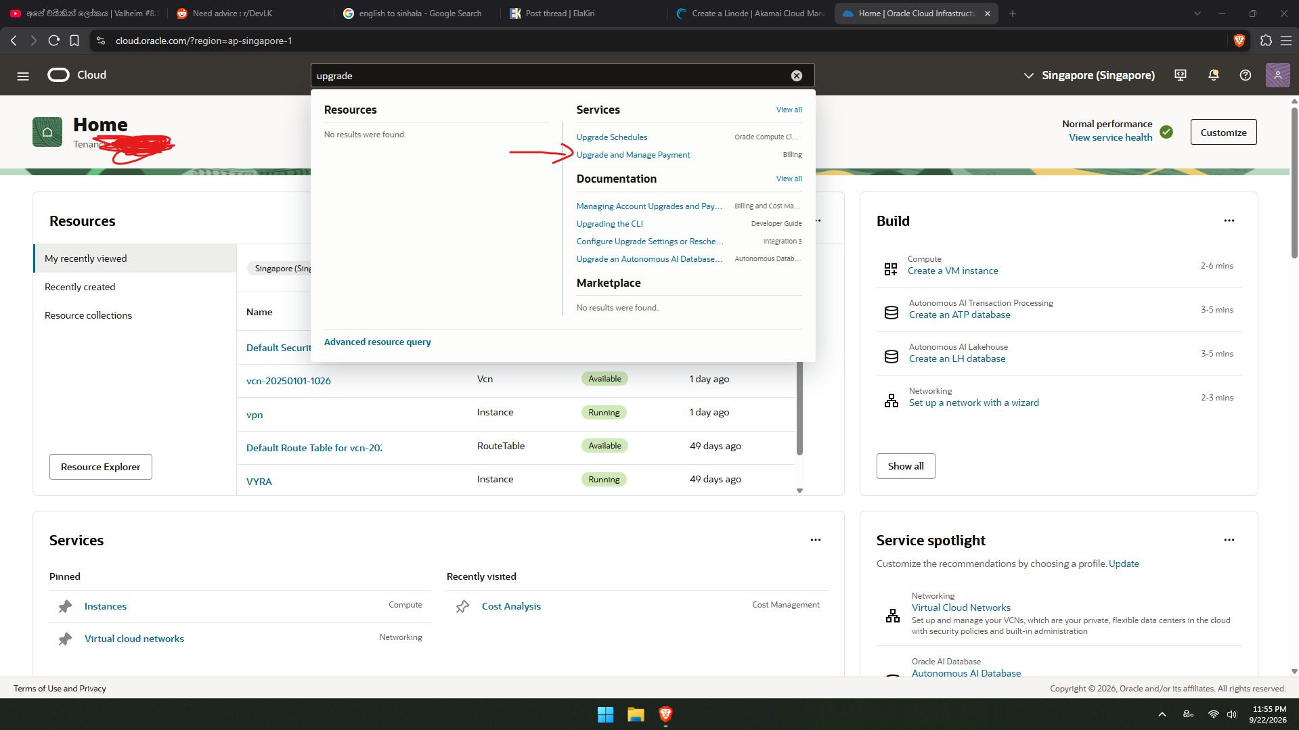Open the Oracle Cloud navigation hamburger menu
Image resolution: width=1299 pixels, height=730 pixels.
[23, 76]
